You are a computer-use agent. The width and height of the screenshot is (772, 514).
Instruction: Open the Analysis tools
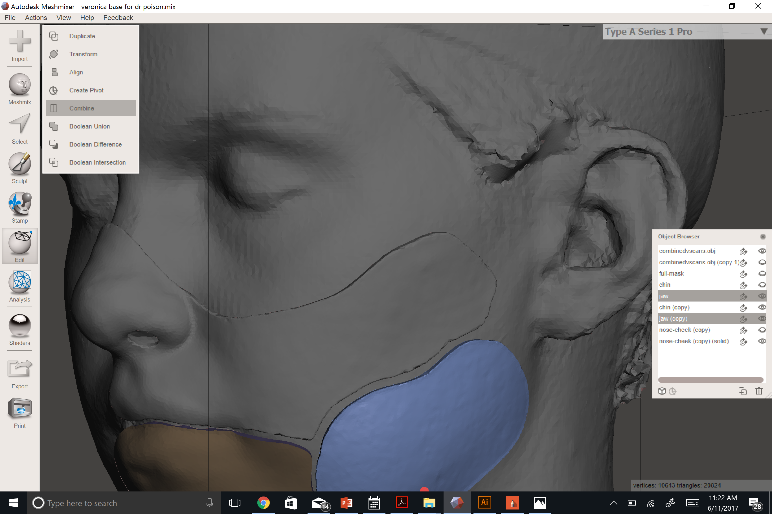pyautogui.click(x=20, y=286)
